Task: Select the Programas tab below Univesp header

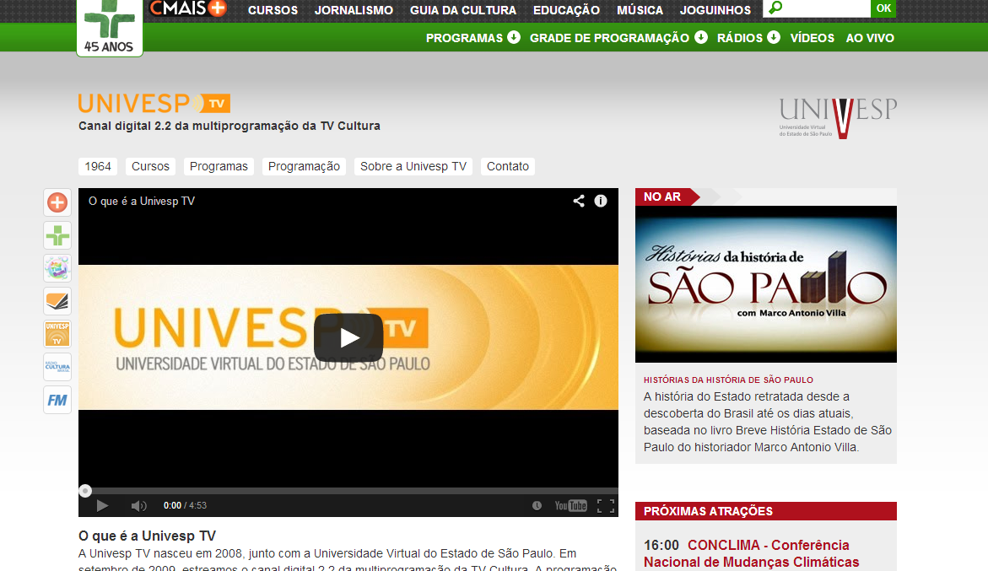Action: [219, 166]
